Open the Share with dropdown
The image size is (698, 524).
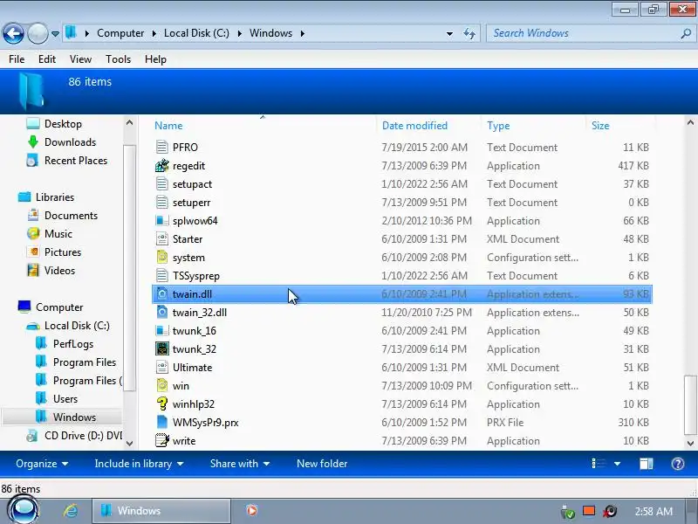[239, 464]
